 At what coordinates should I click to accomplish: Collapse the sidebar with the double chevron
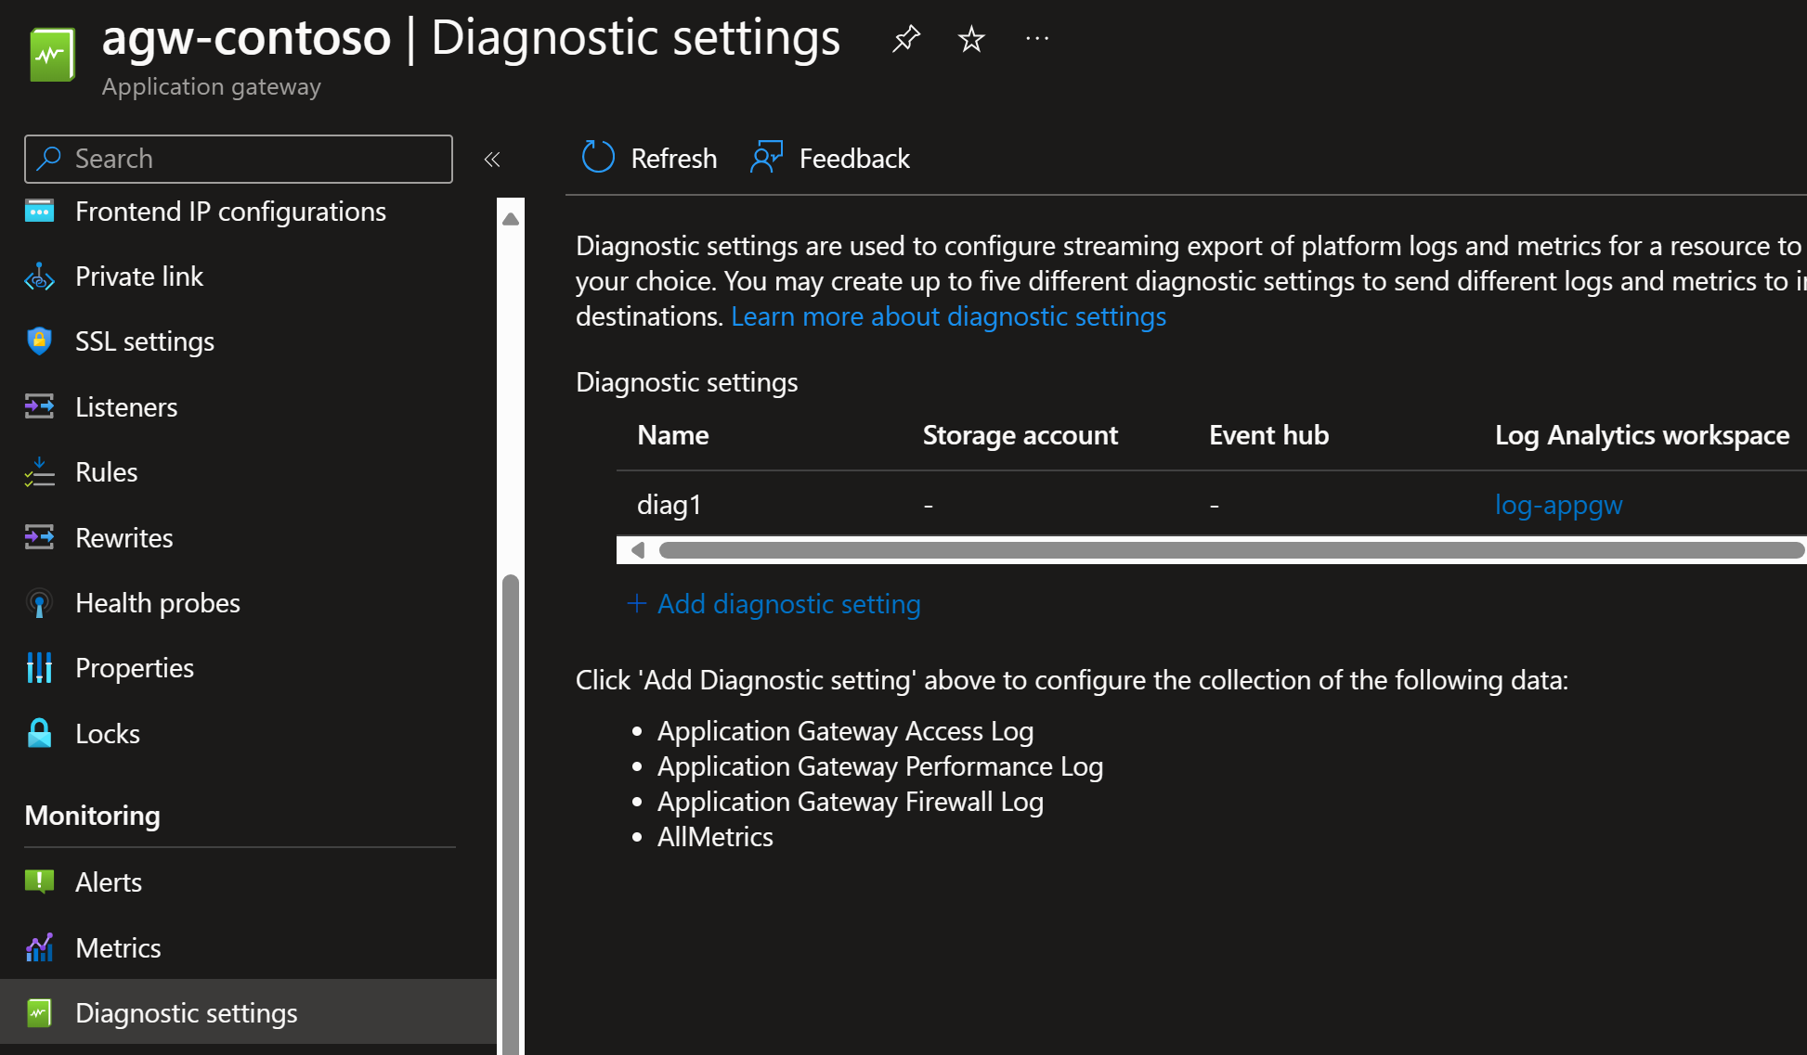[x=492, y=160]
